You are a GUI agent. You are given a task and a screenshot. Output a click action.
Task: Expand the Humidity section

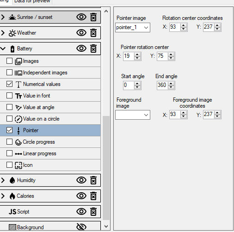coord(3,180)
